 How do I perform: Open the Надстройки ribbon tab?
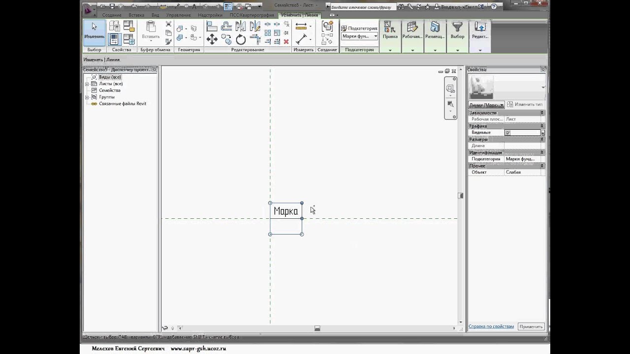(x=210, y=15)
